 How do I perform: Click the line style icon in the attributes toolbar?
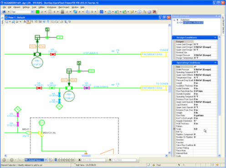(50, 12)
